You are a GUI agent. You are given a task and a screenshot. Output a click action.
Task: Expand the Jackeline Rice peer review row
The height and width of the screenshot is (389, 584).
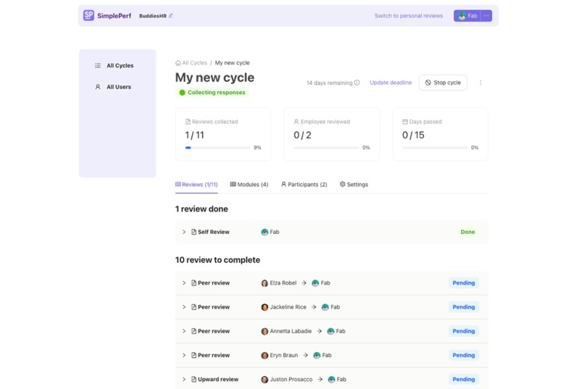click(184, 307)
